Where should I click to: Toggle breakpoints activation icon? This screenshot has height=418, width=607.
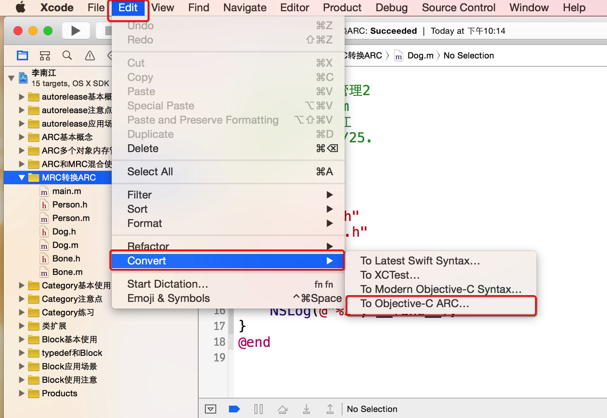click(x=234, y=409)
